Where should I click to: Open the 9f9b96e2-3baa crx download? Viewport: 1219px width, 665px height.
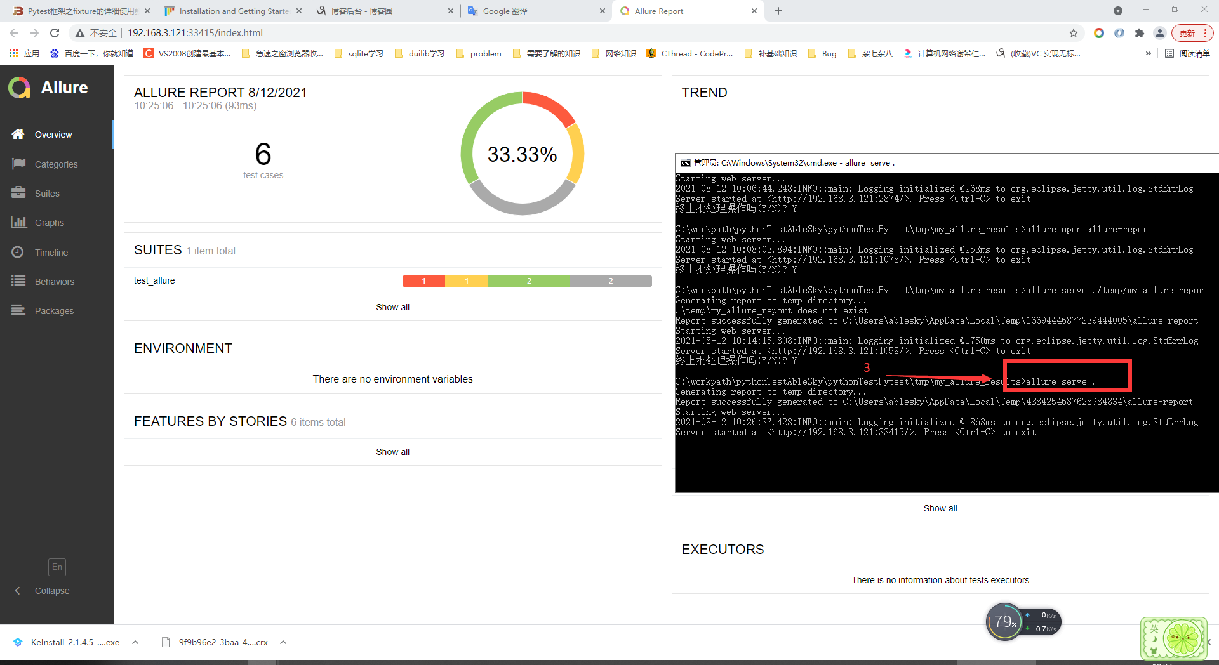coord(215,642)
